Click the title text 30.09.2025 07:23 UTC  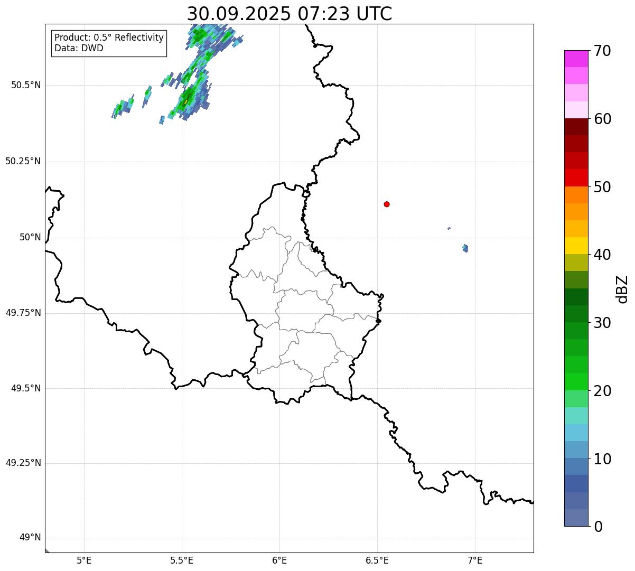pos(290,14)
